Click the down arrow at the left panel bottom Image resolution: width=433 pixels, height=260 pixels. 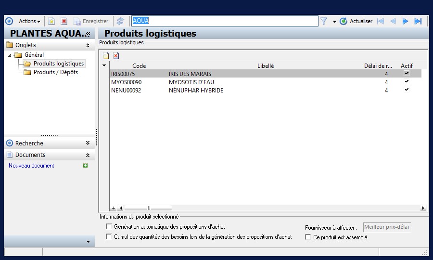(x=88, y=242)
